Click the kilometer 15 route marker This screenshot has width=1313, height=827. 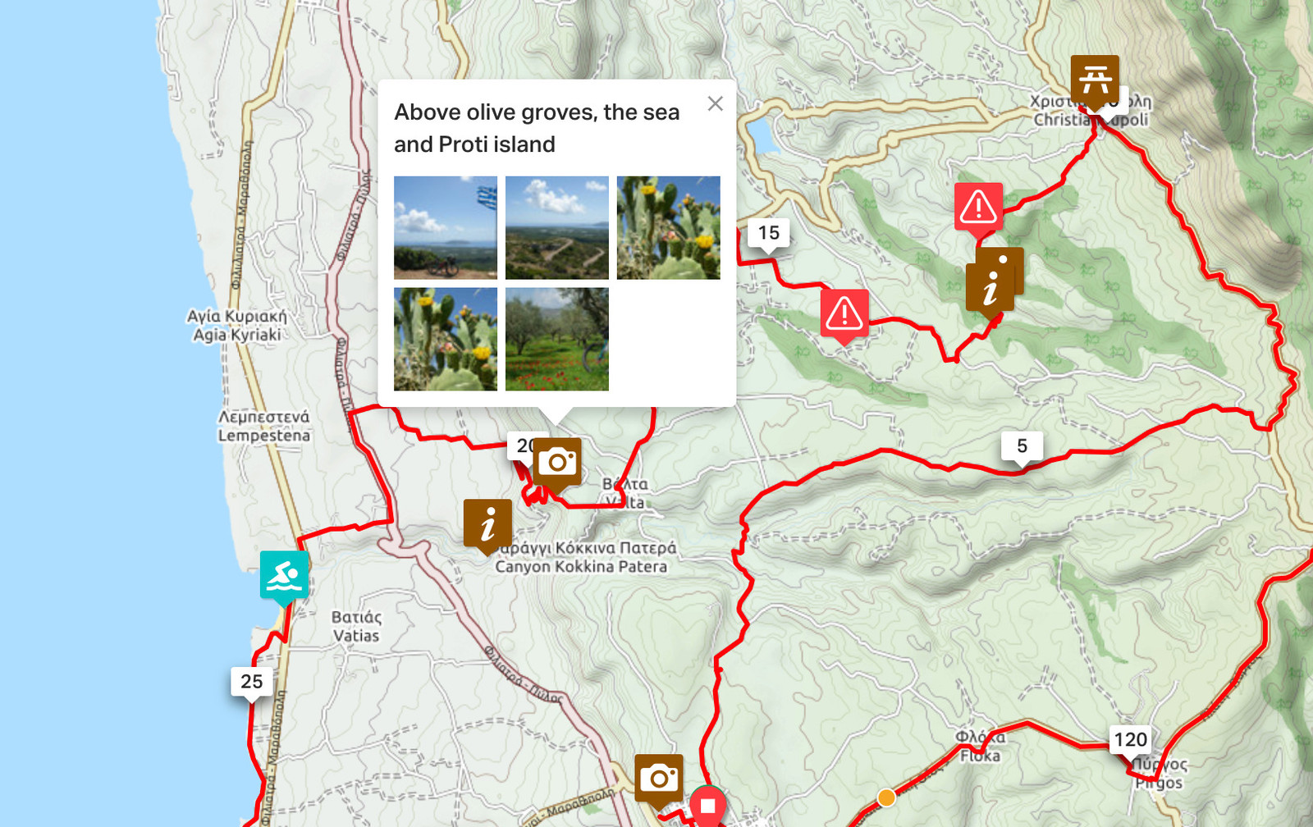[x=769, y=234]
